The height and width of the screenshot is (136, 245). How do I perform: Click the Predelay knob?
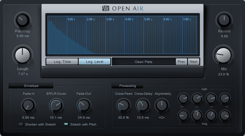(23, 20)
